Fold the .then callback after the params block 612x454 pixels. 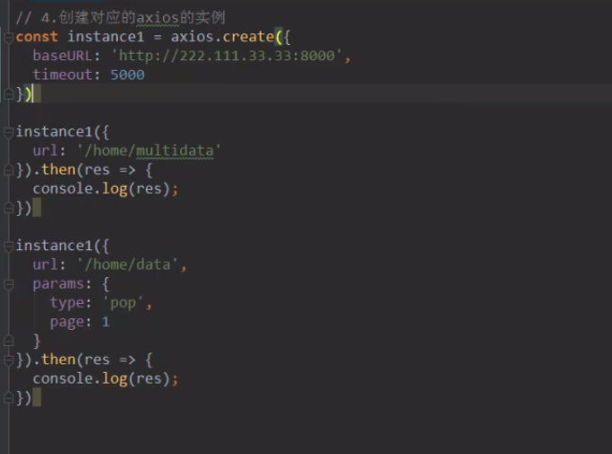(8, 361)
